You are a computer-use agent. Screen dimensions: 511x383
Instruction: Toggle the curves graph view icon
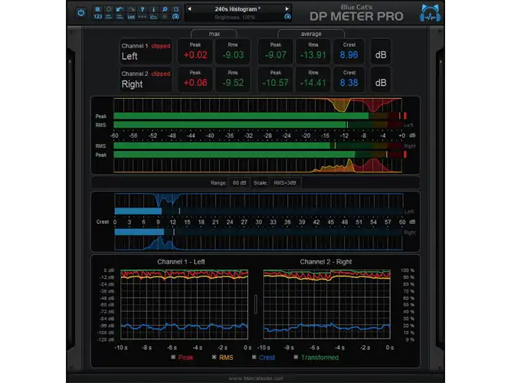click(154, 17)
